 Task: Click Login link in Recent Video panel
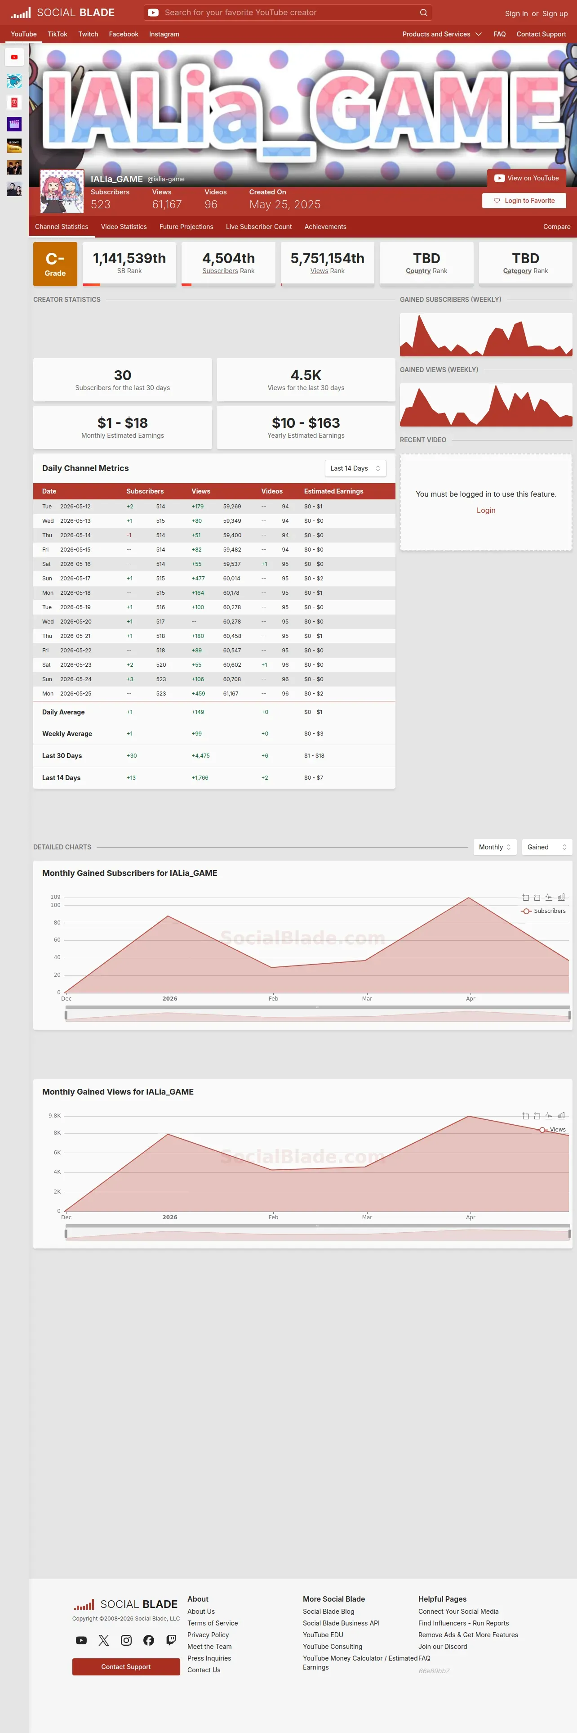coord(486,511)
